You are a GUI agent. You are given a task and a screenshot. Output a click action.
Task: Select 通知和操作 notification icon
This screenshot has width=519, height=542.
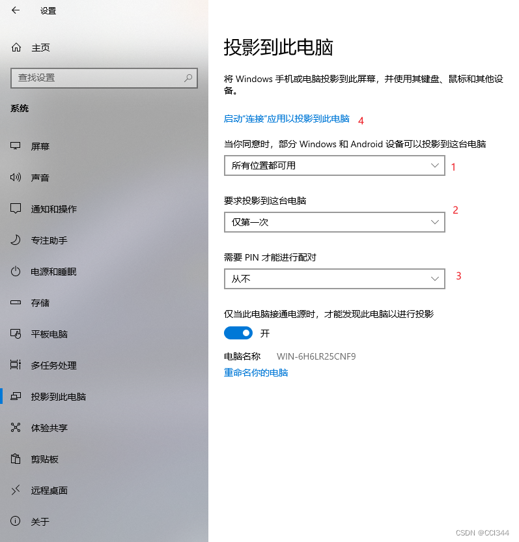pyautogui.click(x=16, y=209)
